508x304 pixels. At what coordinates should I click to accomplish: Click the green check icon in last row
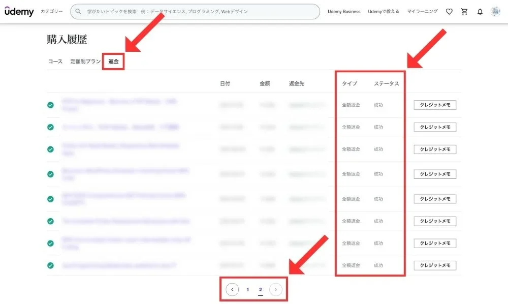pyautogui.click(x=51, y=265)
